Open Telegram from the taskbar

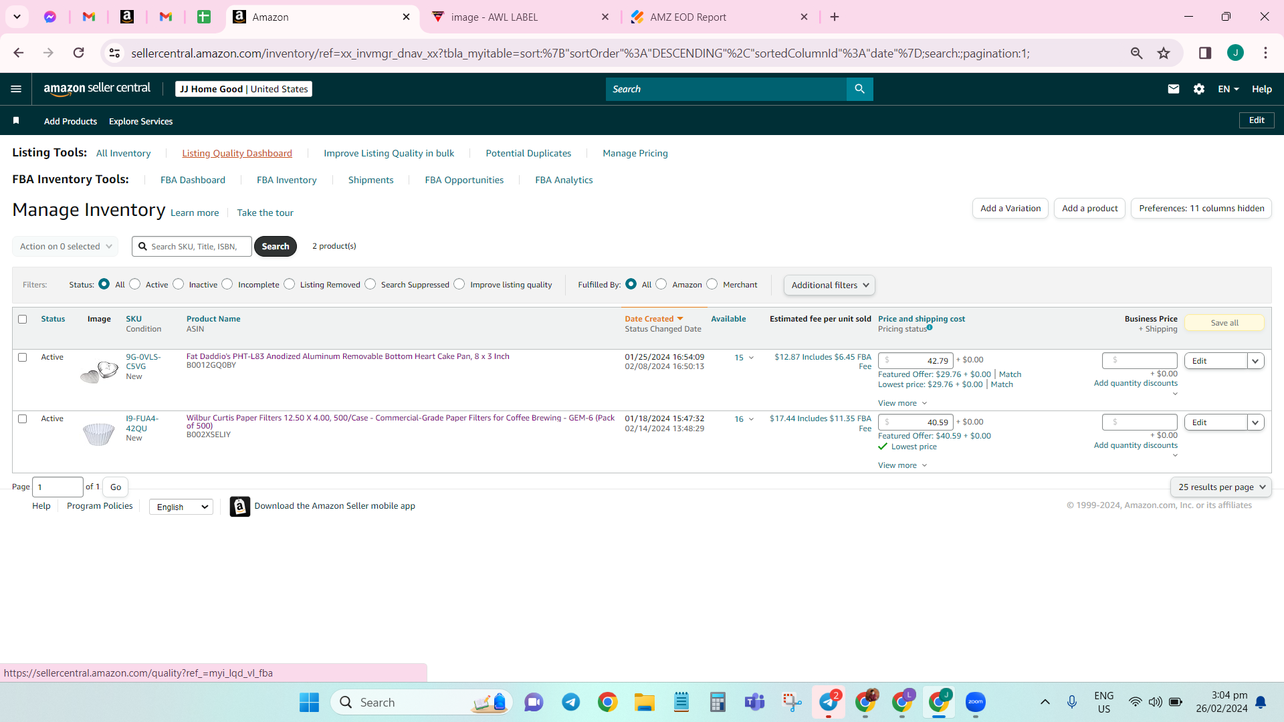click(x=571, y=702)
